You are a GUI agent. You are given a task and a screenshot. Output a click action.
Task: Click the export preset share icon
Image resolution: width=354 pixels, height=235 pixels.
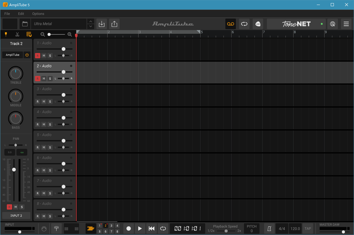pos(114,24)
